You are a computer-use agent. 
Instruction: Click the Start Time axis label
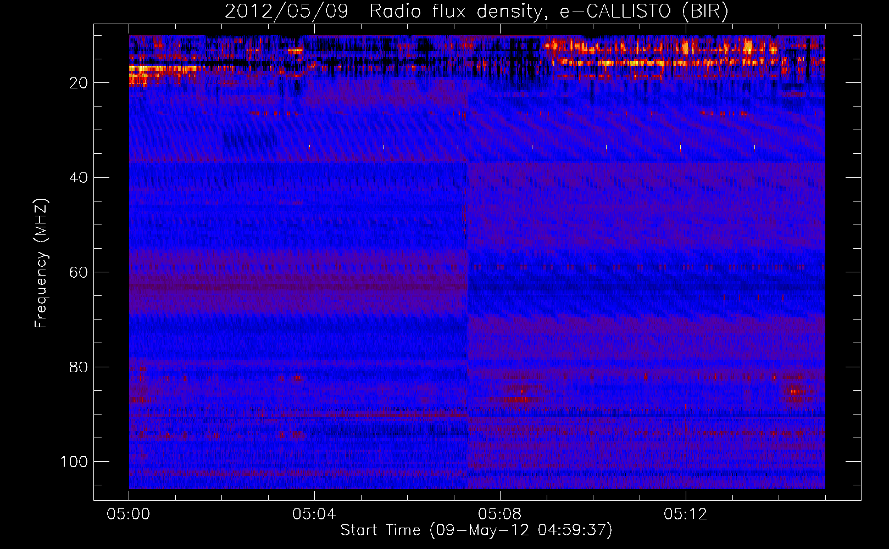(476, 530)
